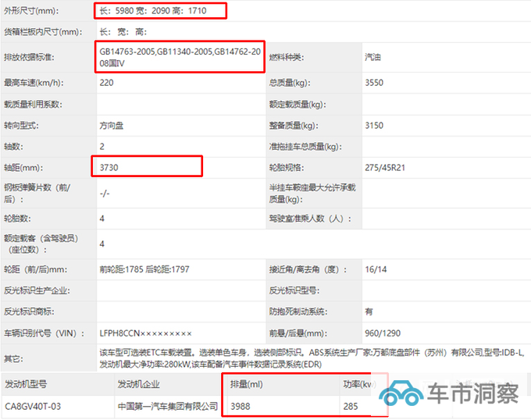Select the track value 前轮距:1785 后轮距:1797
This screenshot has height=420, width=531.
click(x=144, y=269)
